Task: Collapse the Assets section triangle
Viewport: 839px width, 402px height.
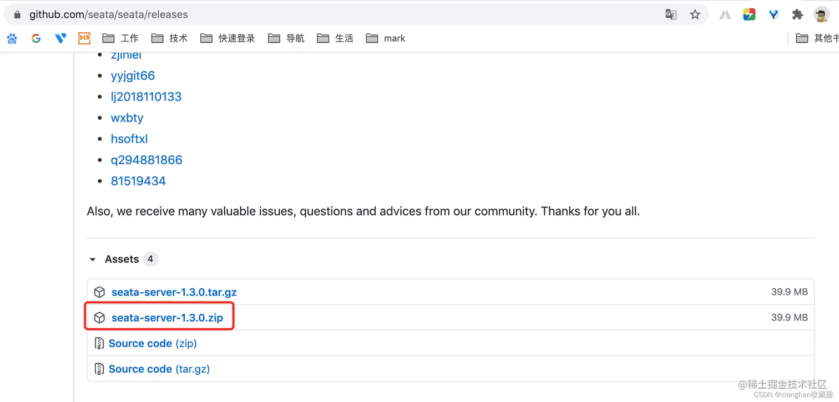Action: (x=92, y=259)
